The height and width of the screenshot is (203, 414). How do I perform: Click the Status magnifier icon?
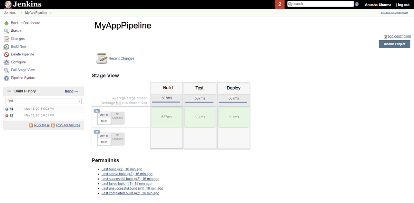tap(6, 31)
